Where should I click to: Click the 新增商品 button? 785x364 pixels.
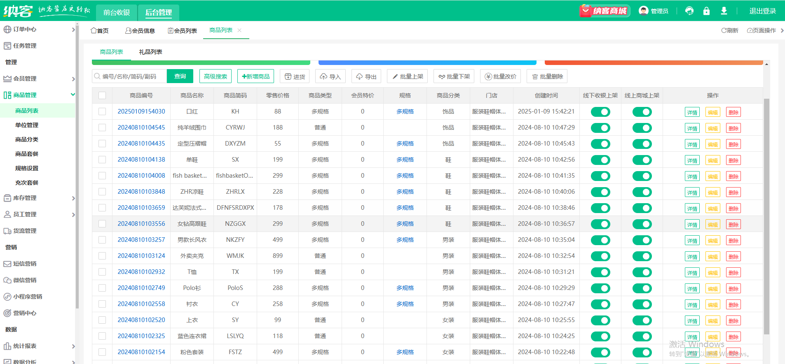tap(256, 76)
